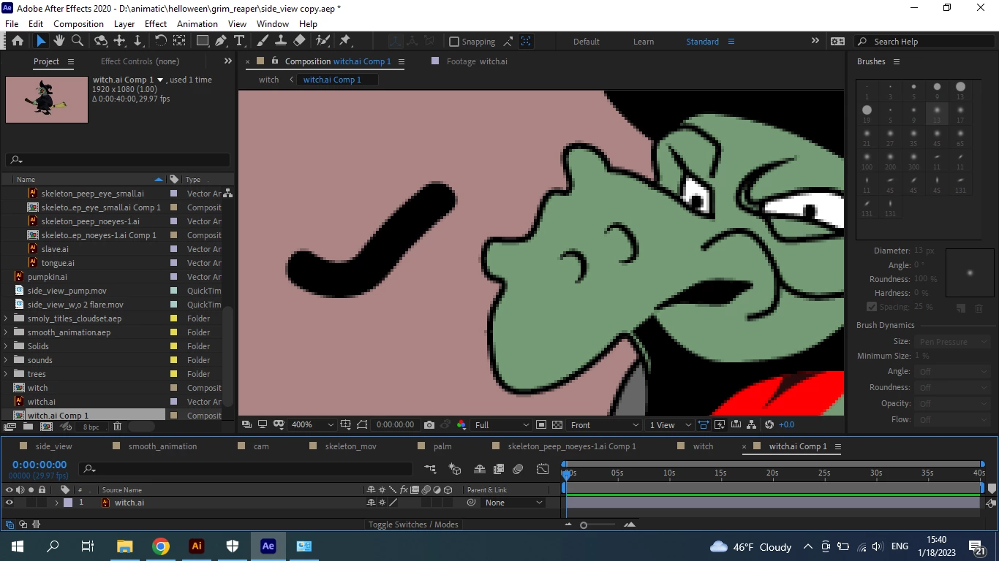Select the Rotation tool
This screenshot has height=561, width=999.
(161, 42)
